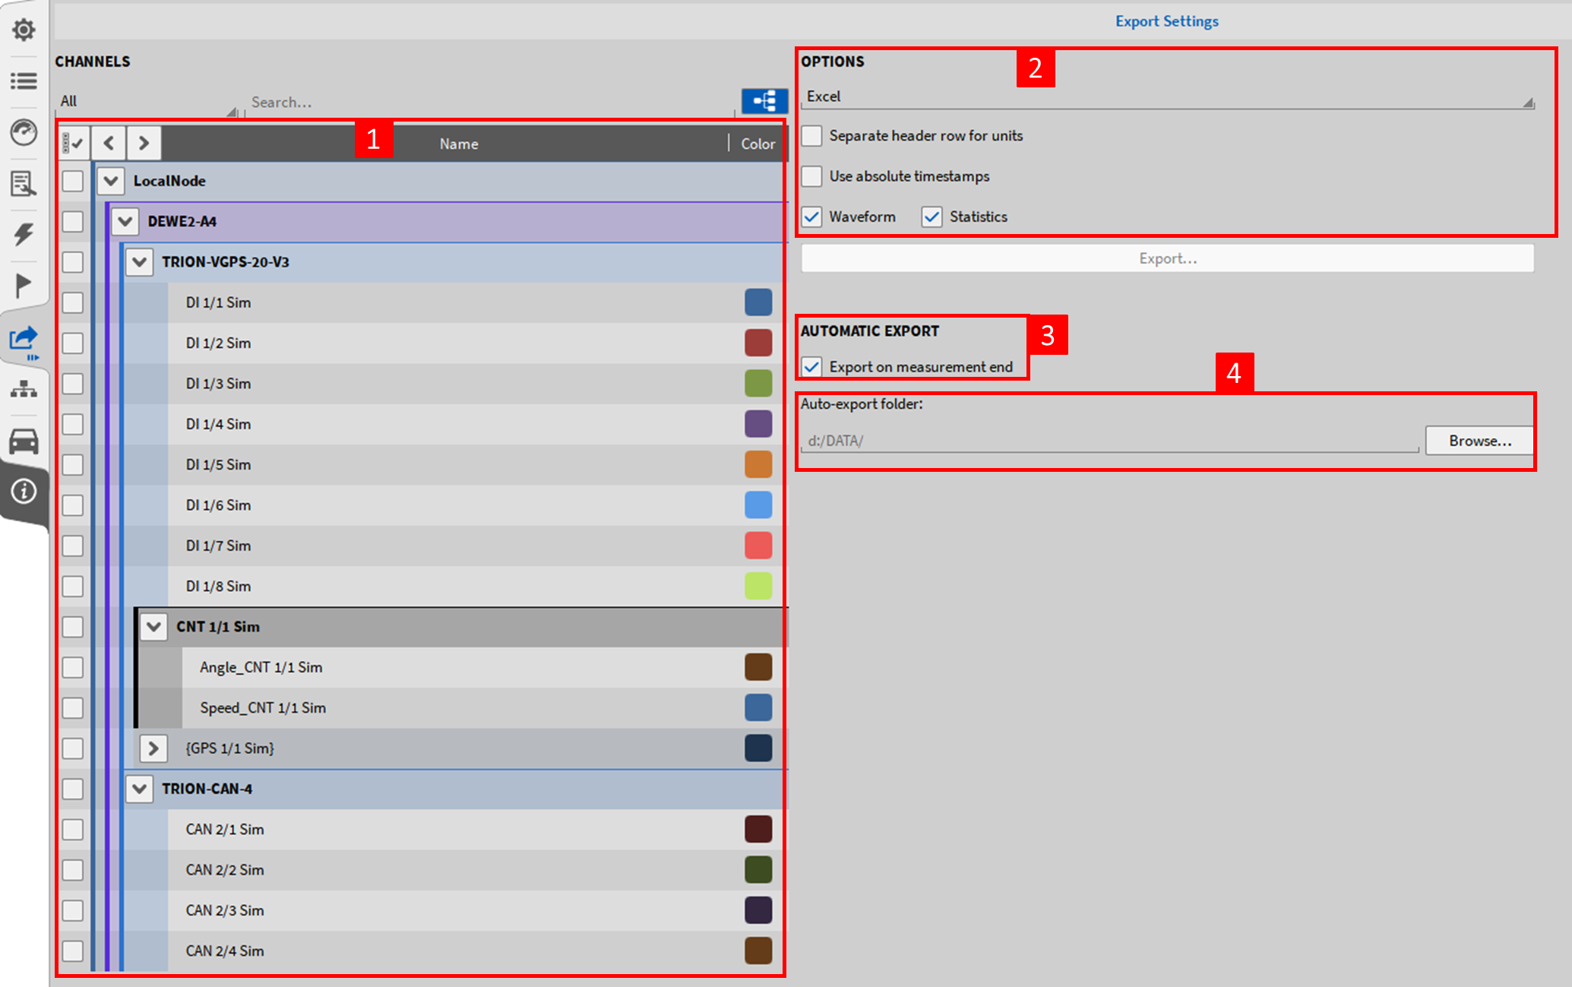Click the car vehicle sidebar icon
The width and height of the screenshot is (1572, 987).
click(x=24, y=441)
